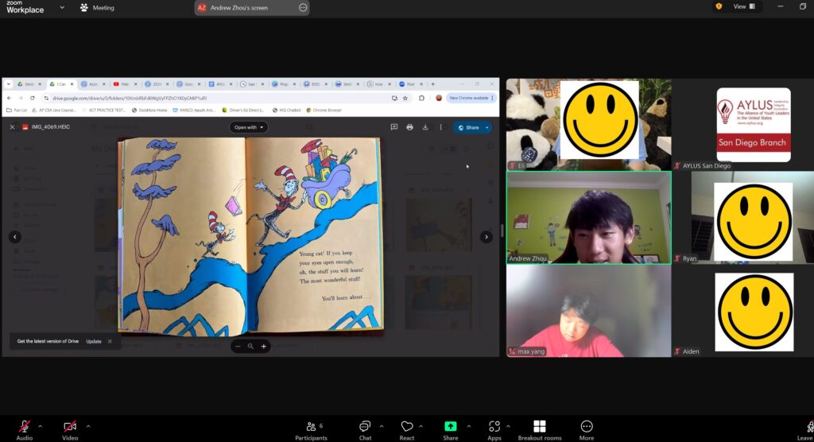The width and height of the screenshot is (814, 442).
Task: Select the Meeting tab in Zoom title bar
Action: tap(97, 8)
